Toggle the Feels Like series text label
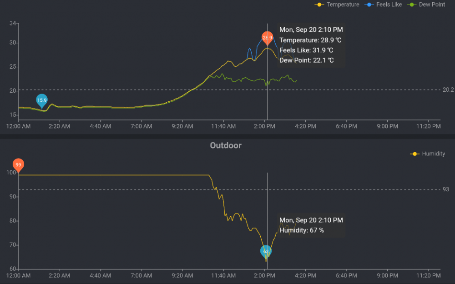Image resolution: width=455 pixels, height=284 pixels. [389, 5]
